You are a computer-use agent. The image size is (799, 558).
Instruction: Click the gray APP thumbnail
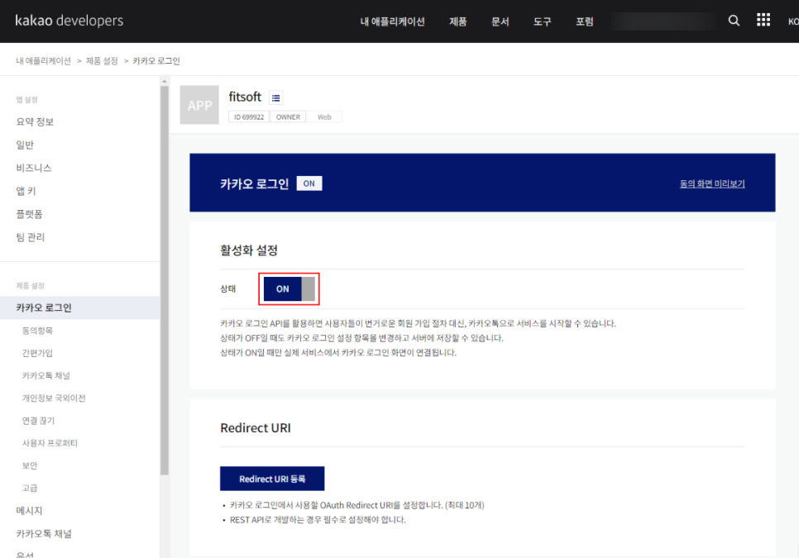pos(199,105)
